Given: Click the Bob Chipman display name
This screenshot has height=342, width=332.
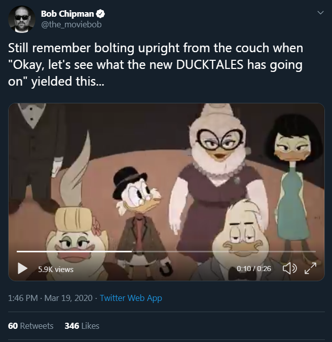Looking at the screenshot, I should point(67,14).
